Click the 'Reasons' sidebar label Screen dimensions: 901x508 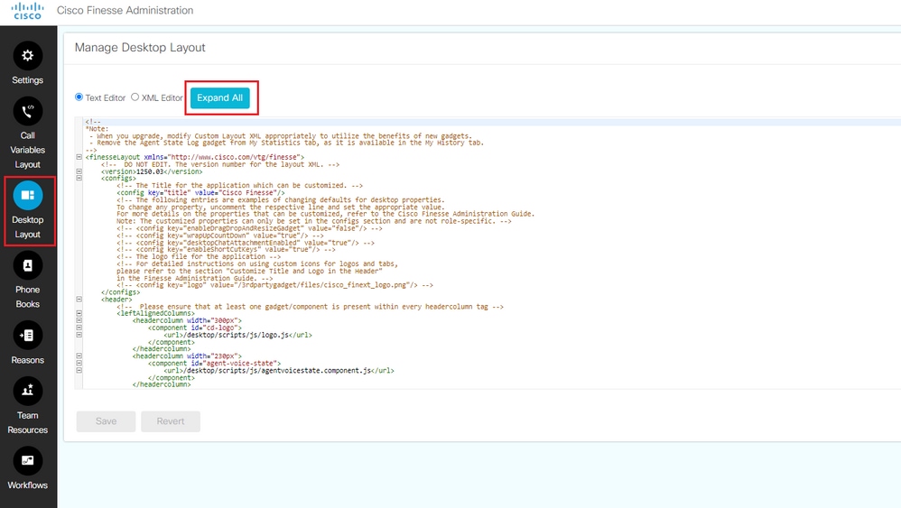[x=28, y=360]
